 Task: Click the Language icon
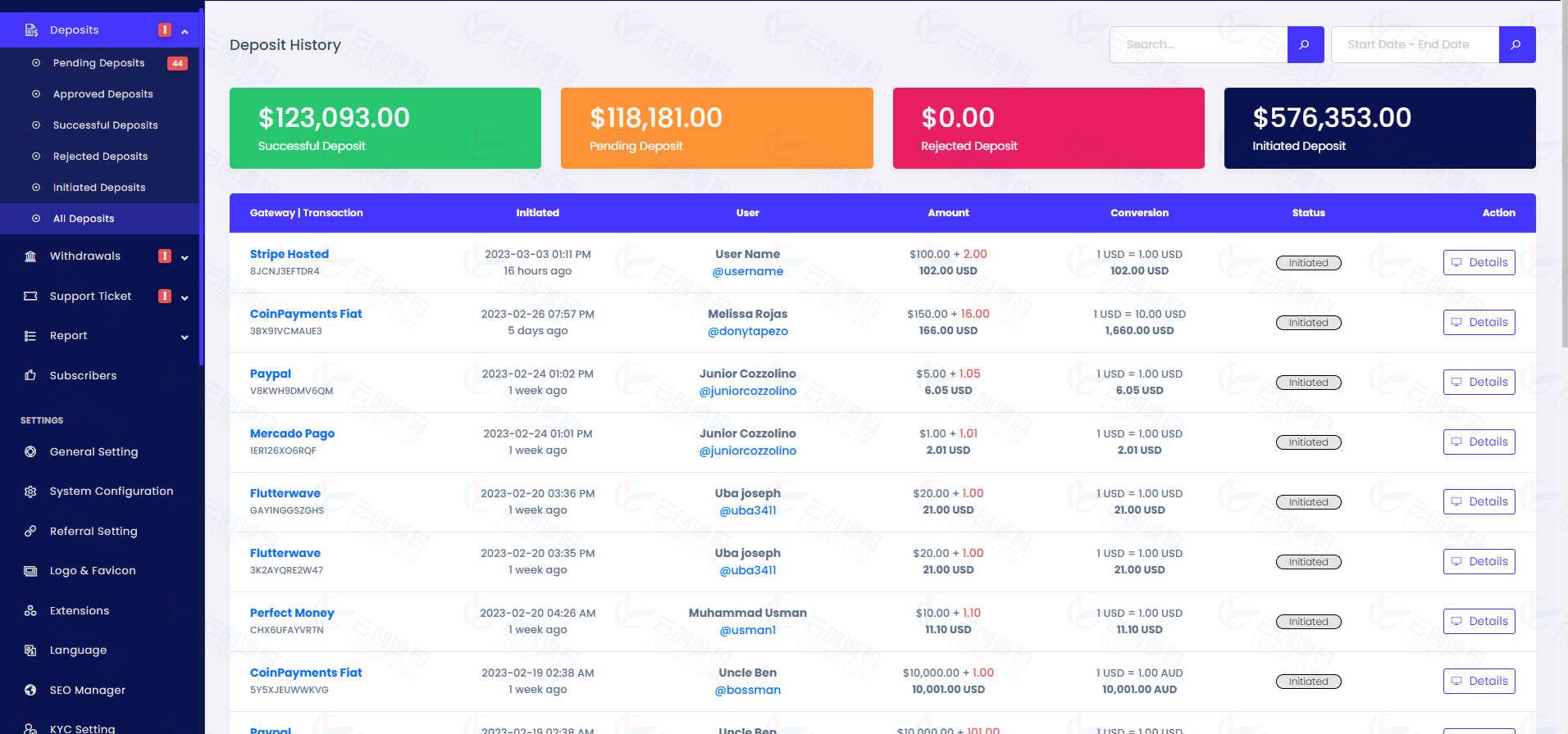pos(30,650)
